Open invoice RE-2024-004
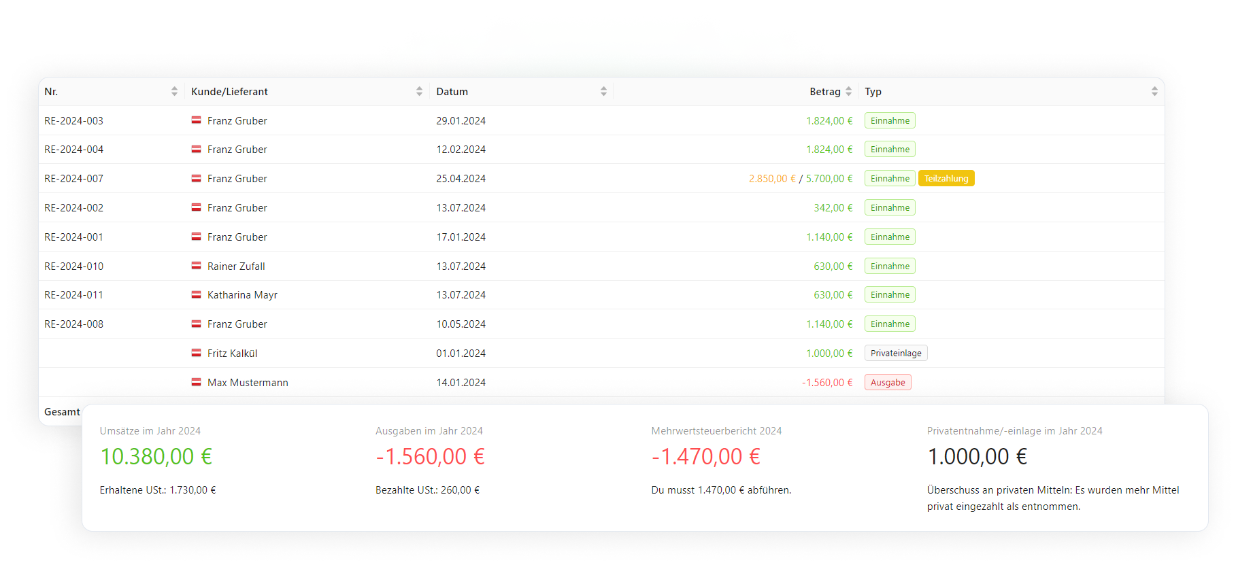Image resolution: width=1236 pixels, height=567 pixels. [x=73, y=150]
